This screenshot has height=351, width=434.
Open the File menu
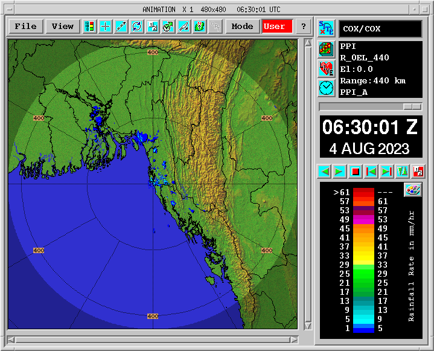point(26,27)
